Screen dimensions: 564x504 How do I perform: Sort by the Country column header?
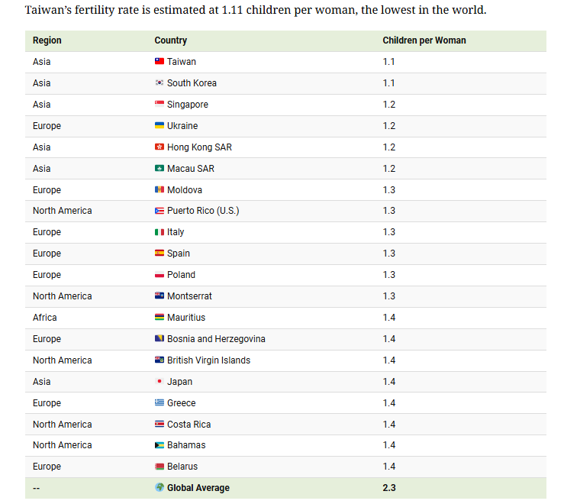pos(170,40)
